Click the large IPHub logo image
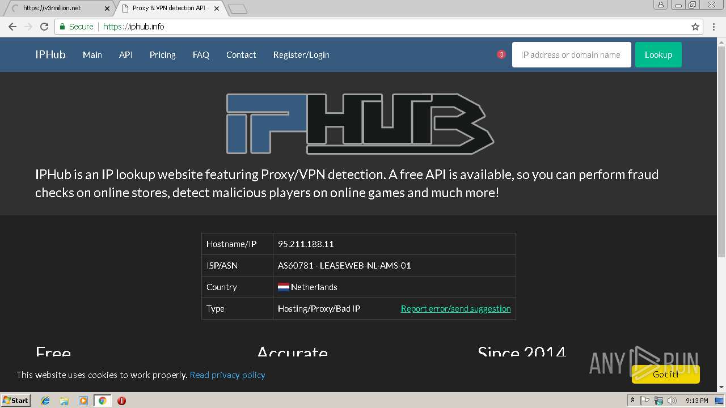Screen dimensions: 726x408 pyautogui.click(x=360, y=124)
